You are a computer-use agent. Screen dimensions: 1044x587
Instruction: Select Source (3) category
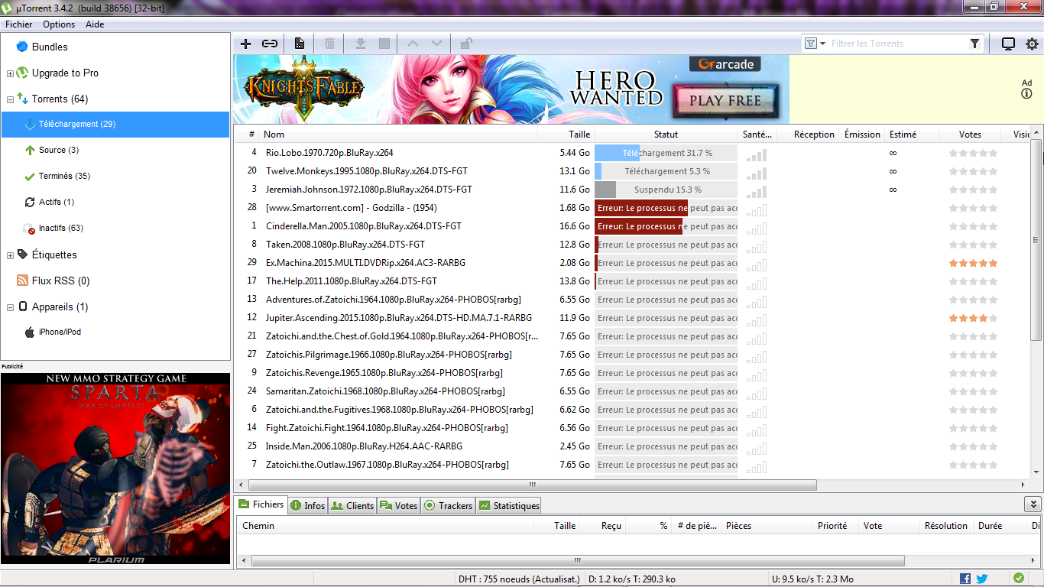tap(59, 150)
